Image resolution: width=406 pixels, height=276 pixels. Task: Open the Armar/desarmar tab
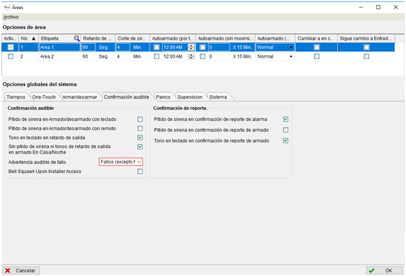point(79,97)
